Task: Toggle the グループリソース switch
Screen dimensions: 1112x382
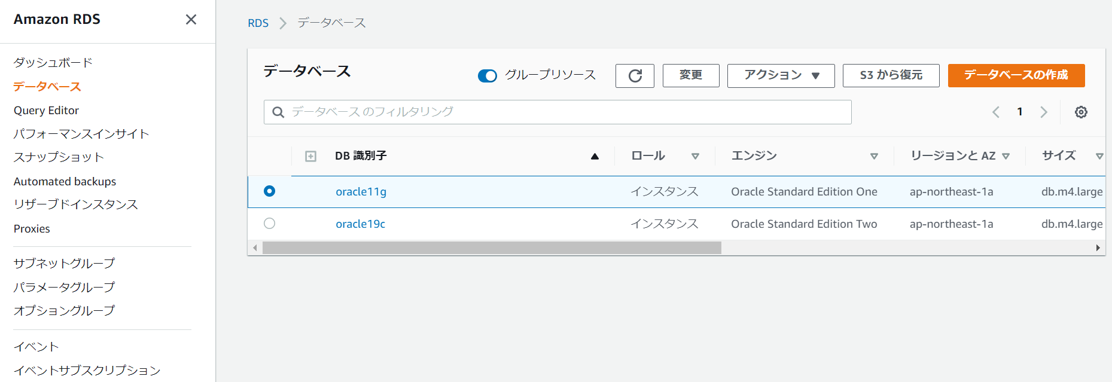Action: pyautogui.click(x=488, y=76)
